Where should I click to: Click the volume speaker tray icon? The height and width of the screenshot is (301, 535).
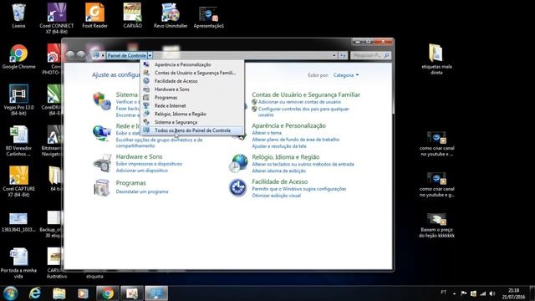[492, 293]
